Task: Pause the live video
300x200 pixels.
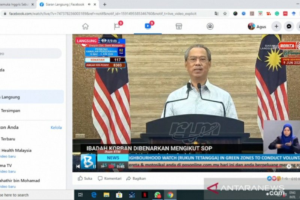Action: click(94, 166)
